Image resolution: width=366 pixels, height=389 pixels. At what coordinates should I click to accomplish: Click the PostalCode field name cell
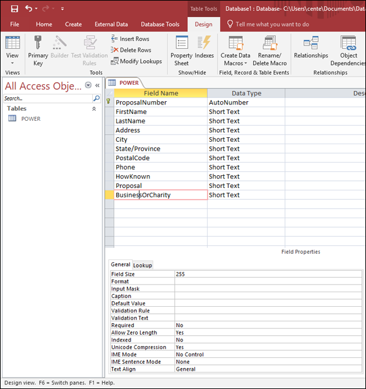[x=161, y=157]
